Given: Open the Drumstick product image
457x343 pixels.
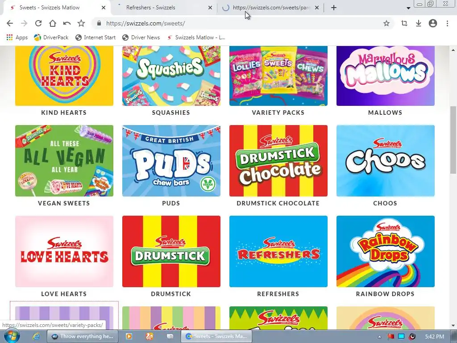Looking at the screenshot, I should coord(171,251).
